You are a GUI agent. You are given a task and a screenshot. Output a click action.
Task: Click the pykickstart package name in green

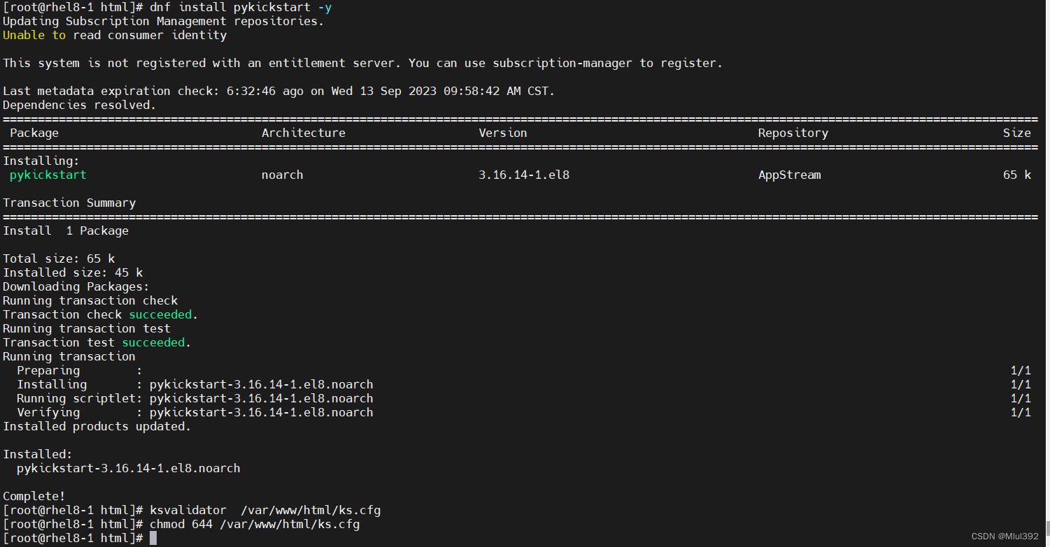[x=48, y=175]
